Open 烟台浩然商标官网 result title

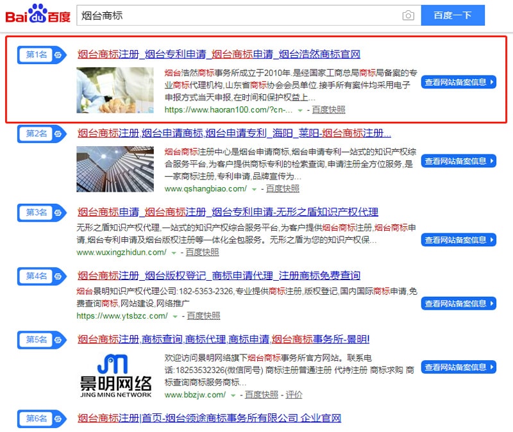tap(219, 54)
